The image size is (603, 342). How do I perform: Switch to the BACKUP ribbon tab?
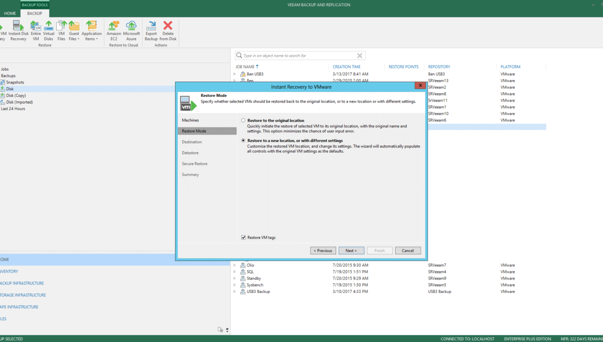tap(35, 13)
